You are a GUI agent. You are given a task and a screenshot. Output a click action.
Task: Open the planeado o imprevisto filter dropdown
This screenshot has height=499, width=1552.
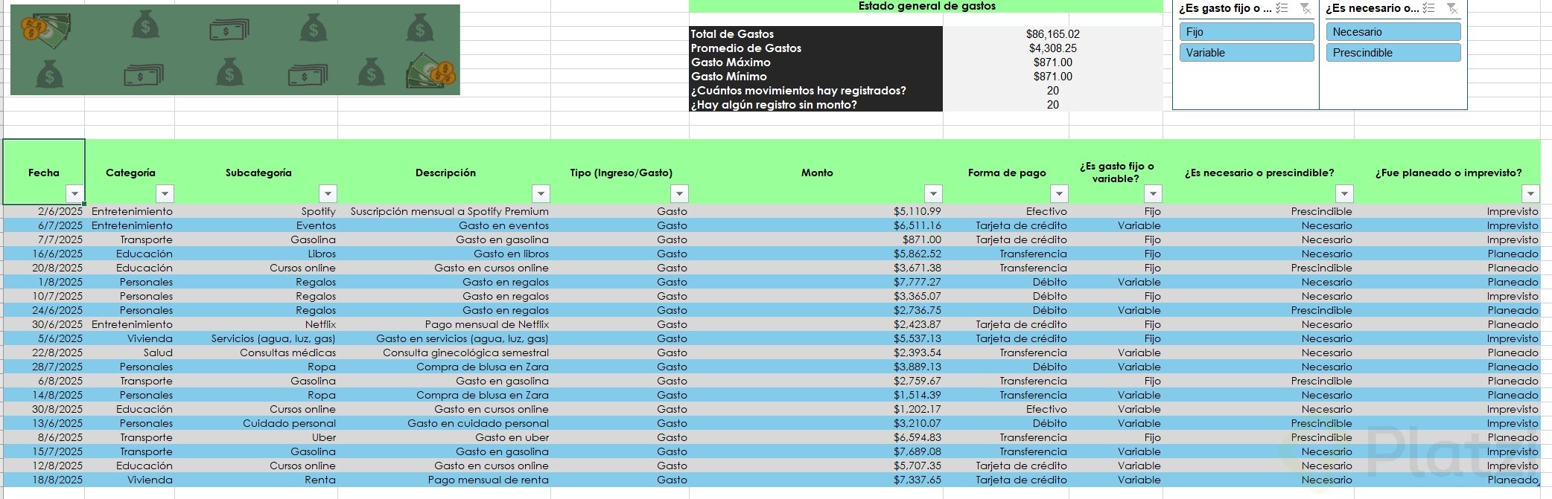pos(1530,194)
